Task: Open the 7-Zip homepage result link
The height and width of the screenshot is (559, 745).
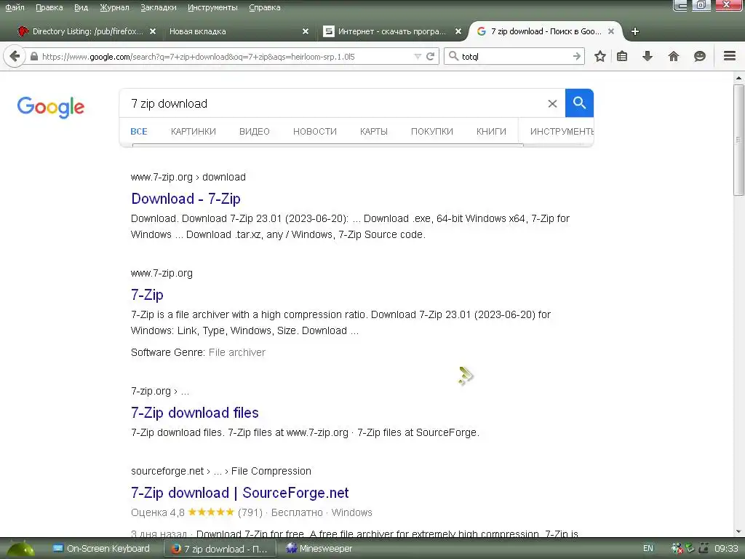Action: [x=147, y=295]
